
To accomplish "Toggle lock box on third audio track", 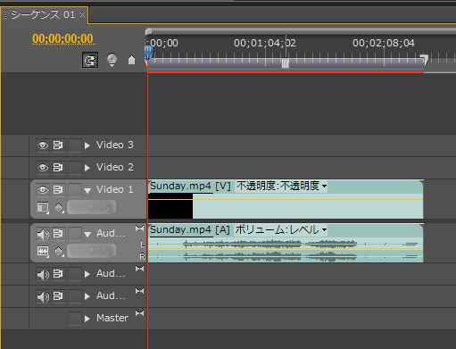I will (75, 296).
